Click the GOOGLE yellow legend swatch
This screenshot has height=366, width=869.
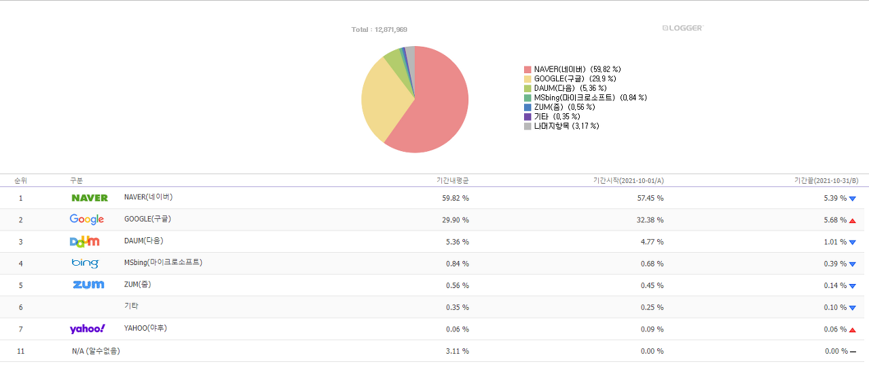pos(528,79)
